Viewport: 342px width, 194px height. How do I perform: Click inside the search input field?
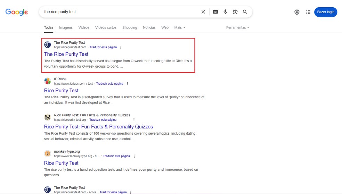click(118, 12)
